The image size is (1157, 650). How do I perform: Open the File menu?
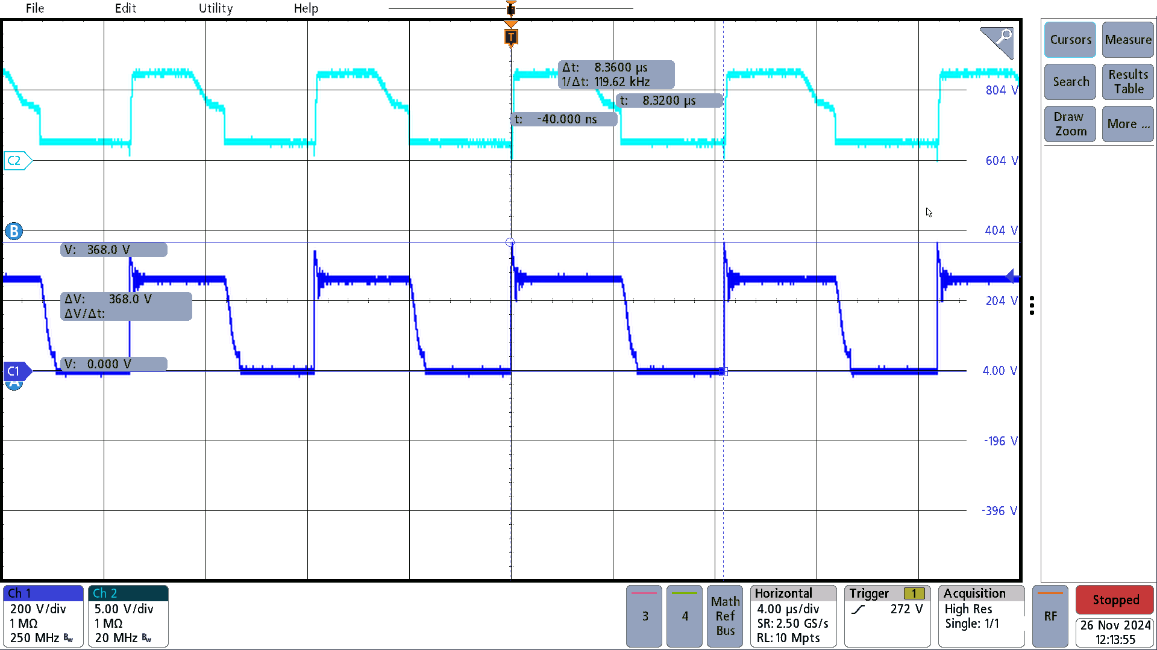[x=35, y=8]
